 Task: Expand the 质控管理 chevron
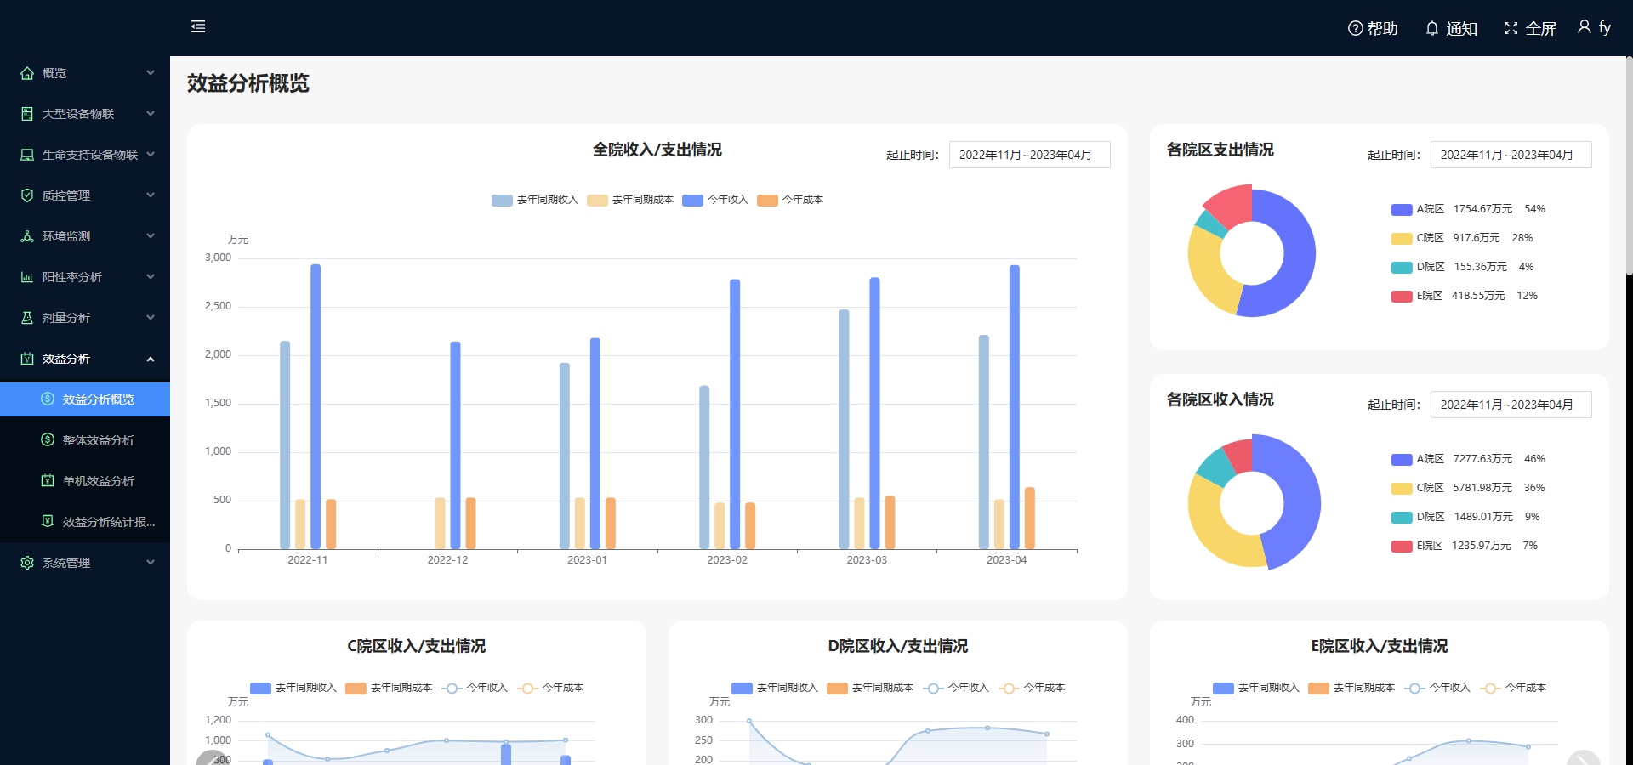(151, 195)
